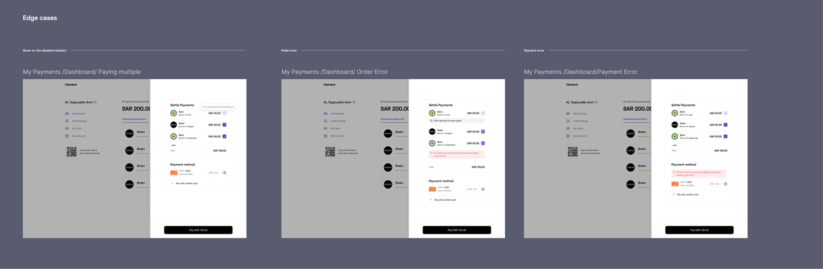Switch to Upcoming payments tab in Order Error frame
823x269 pixels.
point(392,119)
